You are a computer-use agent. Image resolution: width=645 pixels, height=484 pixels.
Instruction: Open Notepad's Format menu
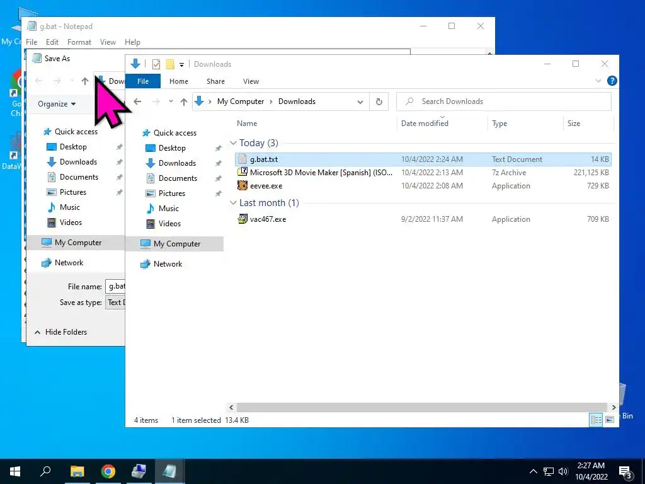pyautogui.click(x=79, y=42)
